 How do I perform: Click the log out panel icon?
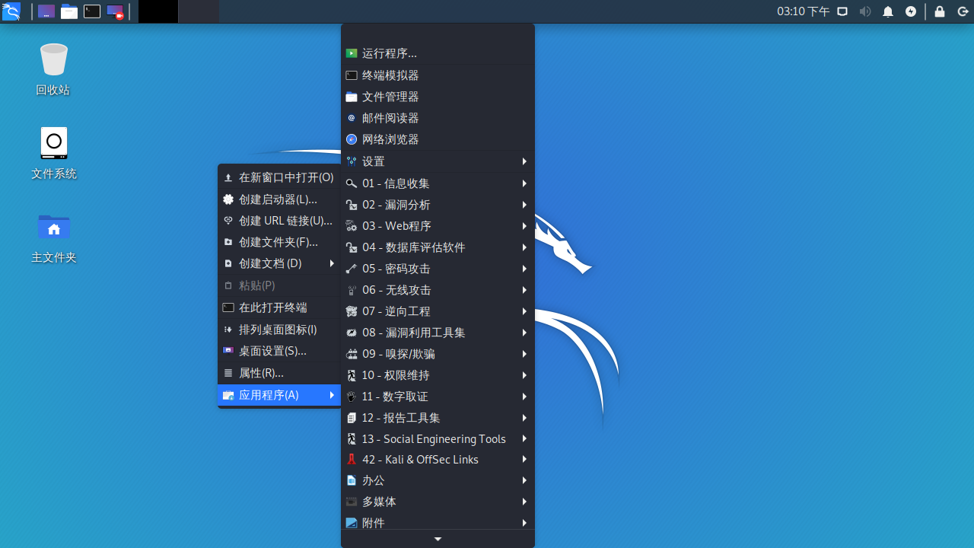(963, 11)
